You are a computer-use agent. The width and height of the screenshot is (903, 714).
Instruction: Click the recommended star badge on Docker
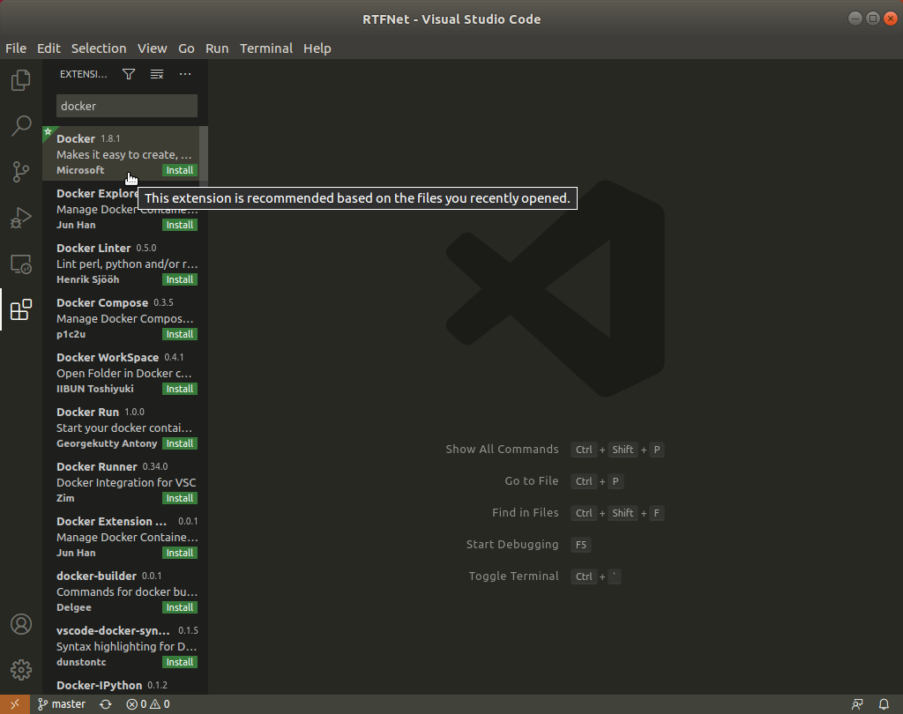pyautogui.click(x=48, y=132)
